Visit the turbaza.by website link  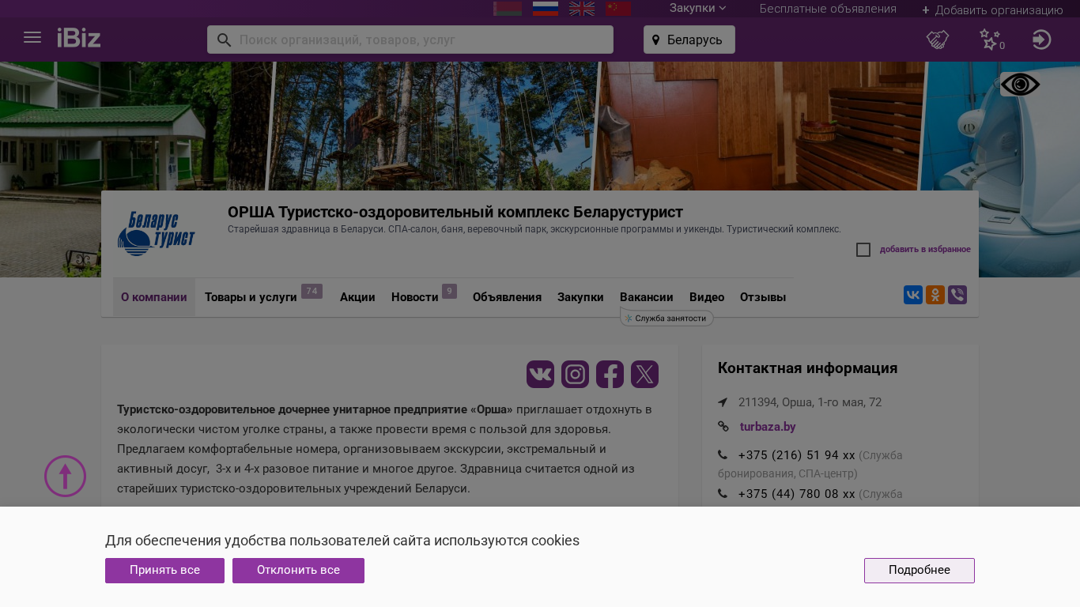(768, 427)
